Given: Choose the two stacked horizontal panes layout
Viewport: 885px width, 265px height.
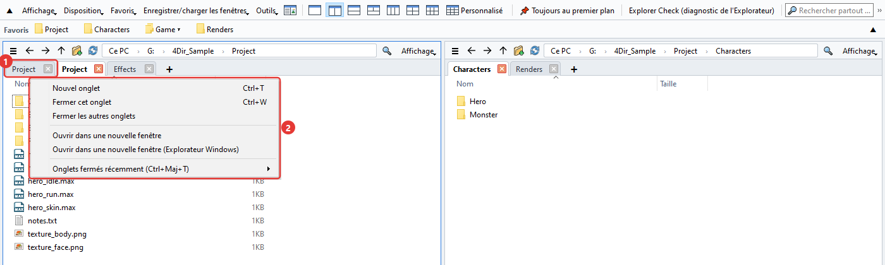Looking at the screenshot, I should pyautogui.click(x=354, y=10).
